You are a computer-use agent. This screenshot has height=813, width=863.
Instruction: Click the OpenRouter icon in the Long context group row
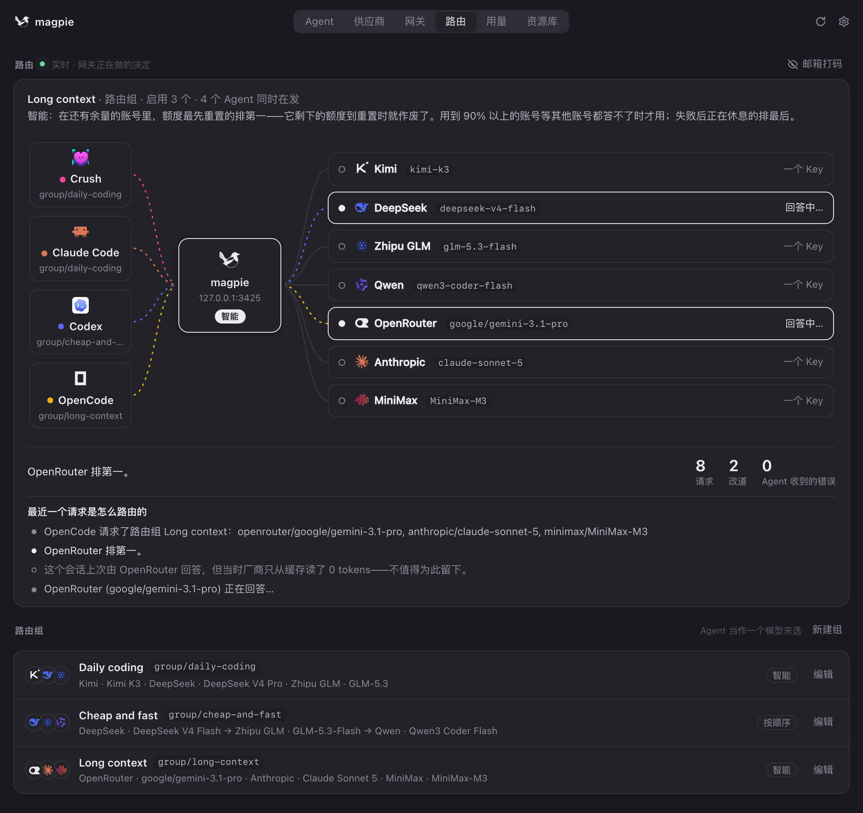coord(34,770)
